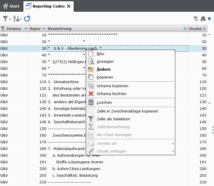The height and width of the screenshot is (186, 214).
Task: Expand the Objekt einfügen submenu arrow
Action: (x=173, y=151)
